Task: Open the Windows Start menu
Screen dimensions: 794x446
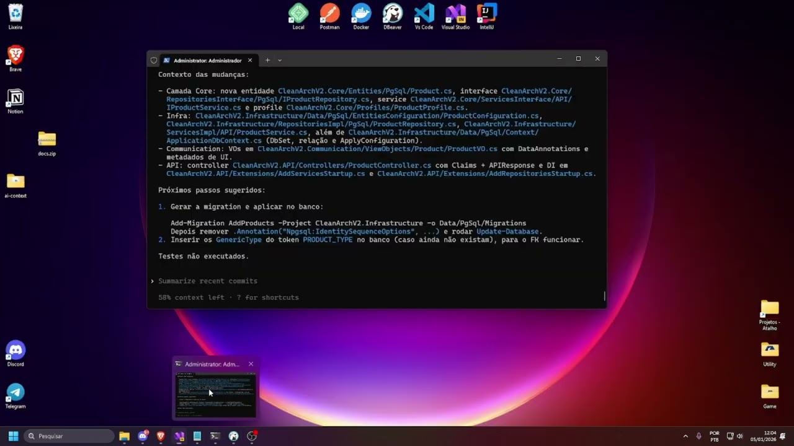Action: pyautogui.click(x=13, y=436)
